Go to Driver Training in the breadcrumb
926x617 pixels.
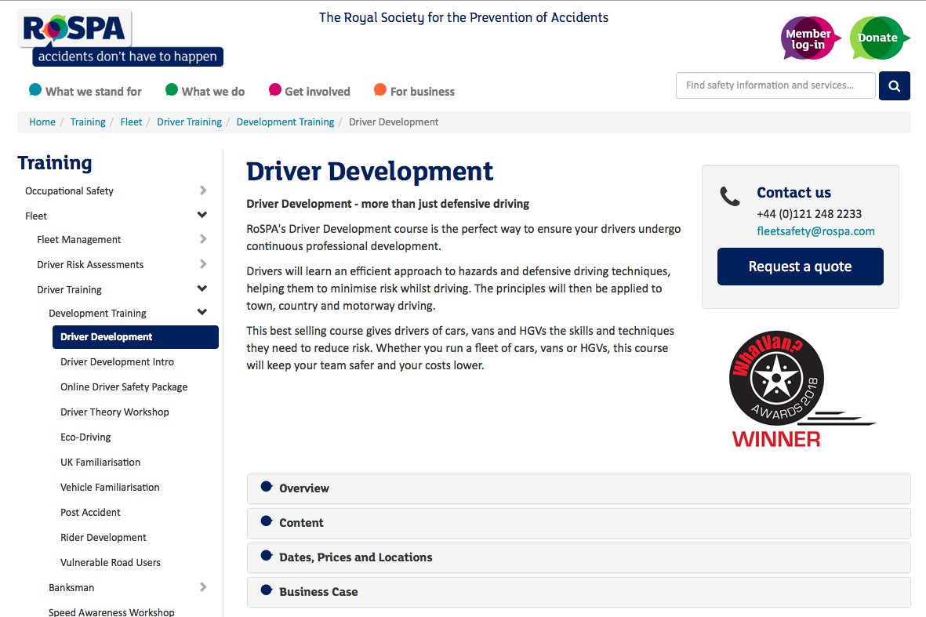pyautogui.click(x=190, y=122)
